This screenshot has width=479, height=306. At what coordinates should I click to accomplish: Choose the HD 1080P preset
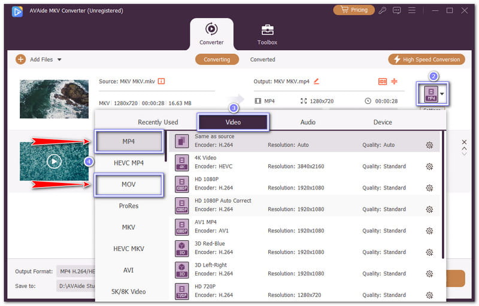pyautogui.click(x=304, y=184)
